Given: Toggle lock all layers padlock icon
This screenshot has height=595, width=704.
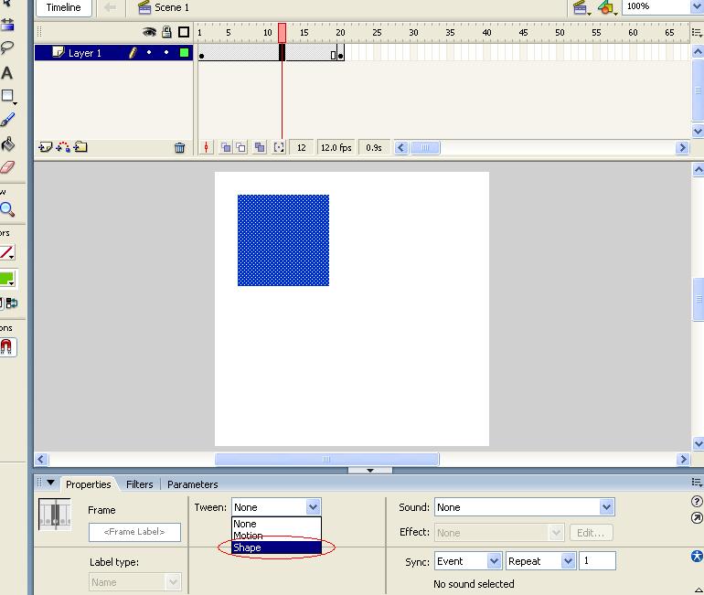Looking at the screenshot, I should pyautogui.click(x=166, y=31).
